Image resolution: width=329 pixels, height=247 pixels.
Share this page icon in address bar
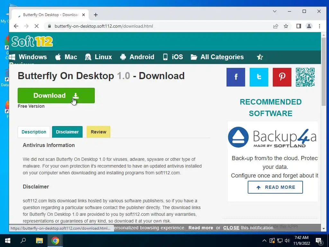tap(275, 26)
